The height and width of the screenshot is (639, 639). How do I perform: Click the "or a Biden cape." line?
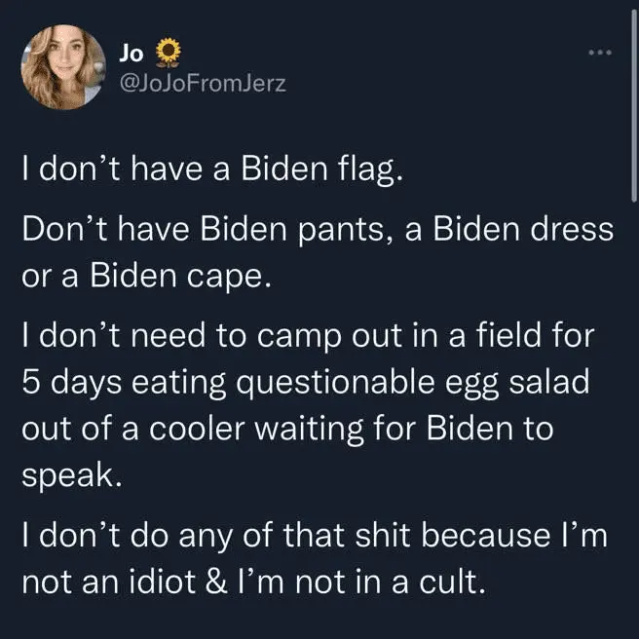(143, 275)
